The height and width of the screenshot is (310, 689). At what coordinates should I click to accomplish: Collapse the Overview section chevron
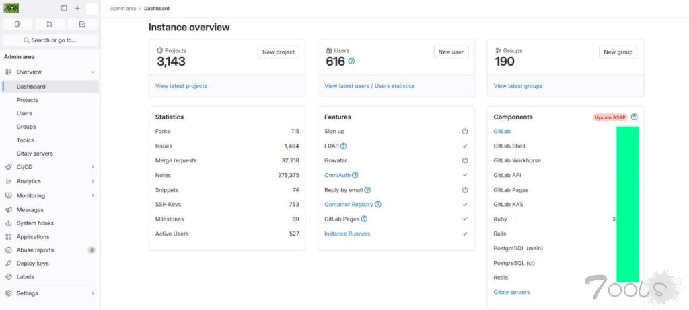pyautogui.click(x=92, y=72)
